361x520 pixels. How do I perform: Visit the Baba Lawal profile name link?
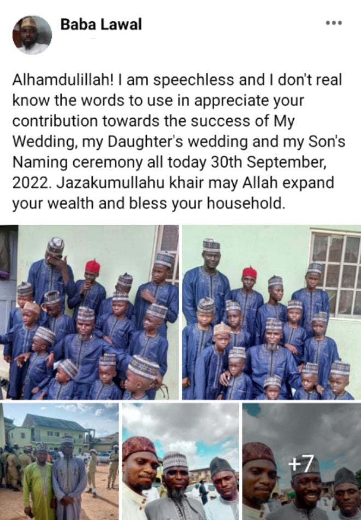[x=101, y=24]
